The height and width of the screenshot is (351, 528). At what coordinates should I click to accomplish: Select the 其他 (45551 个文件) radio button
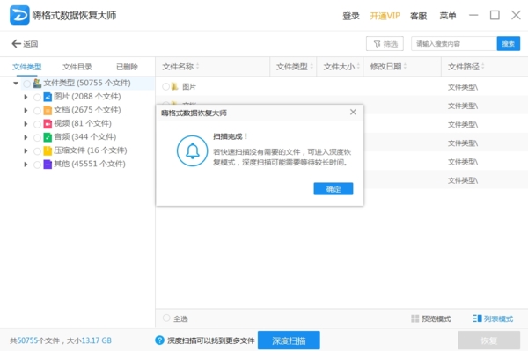(37, 165)
